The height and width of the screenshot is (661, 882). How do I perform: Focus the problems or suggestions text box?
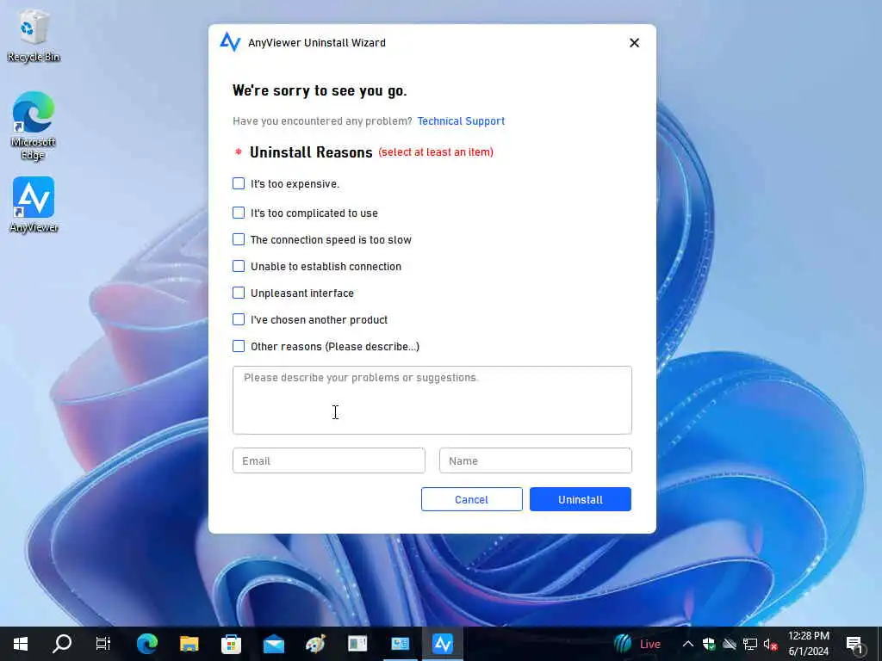point(432,400)
